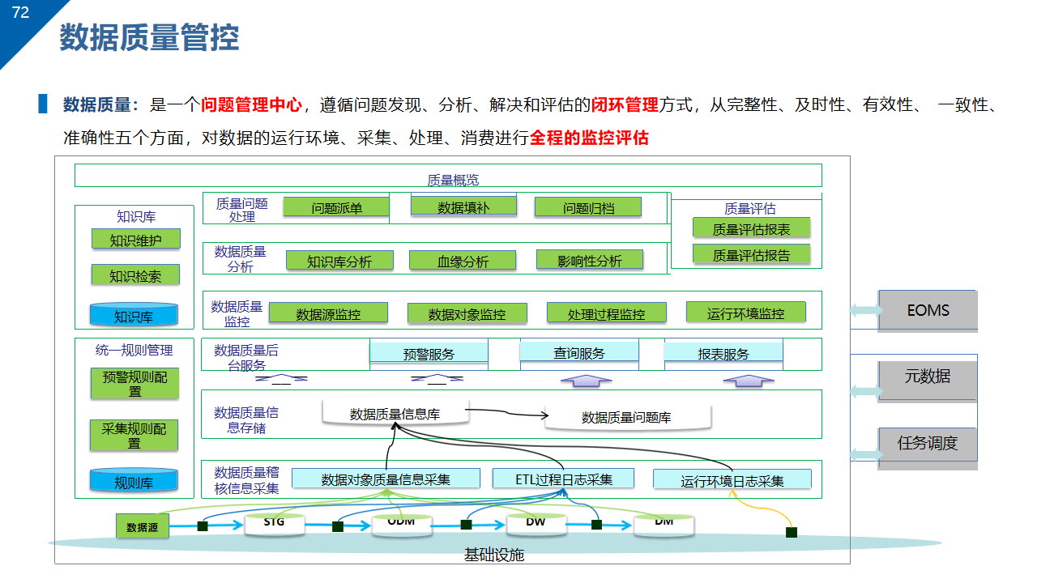
Task: Select the 处理过程监控 box
Action: pos(607,313)
